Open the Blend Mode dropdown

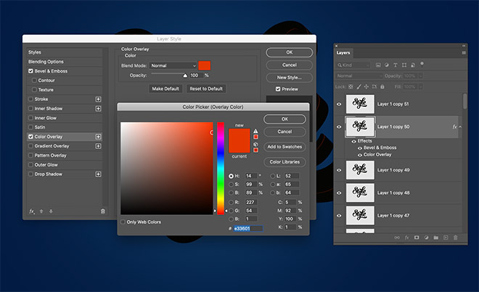click(x=173, y=65)
